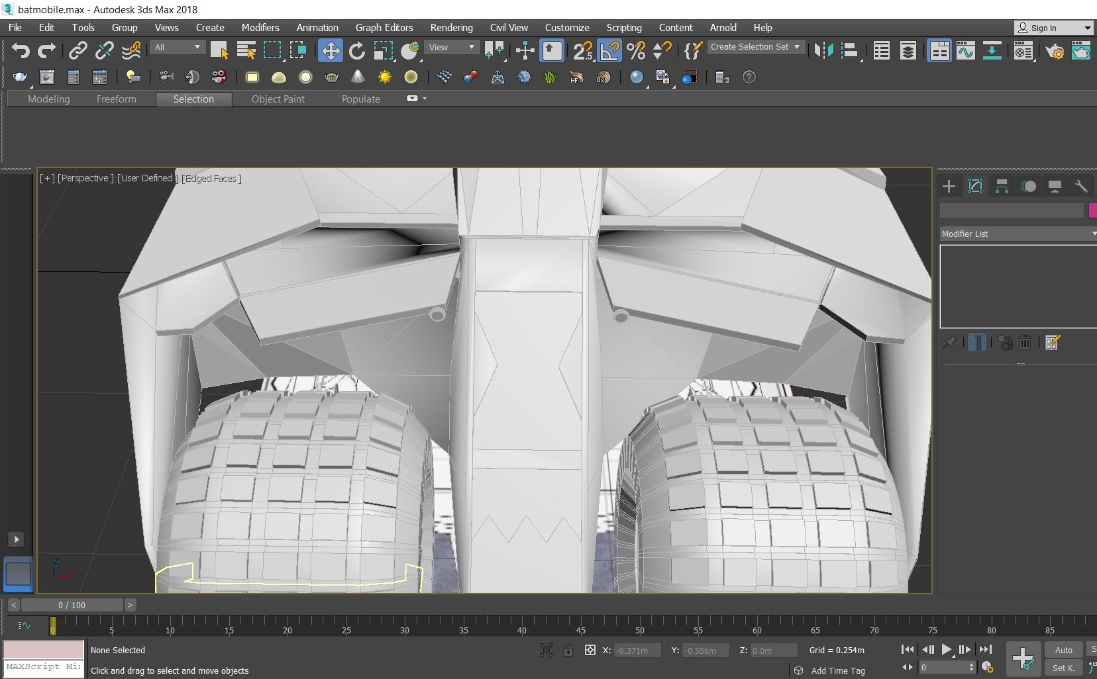The width and height of the screenshot is (1097, 679).
Task: Click the Align tool icon
Action: pyautogui.click(x=850, y=50)
